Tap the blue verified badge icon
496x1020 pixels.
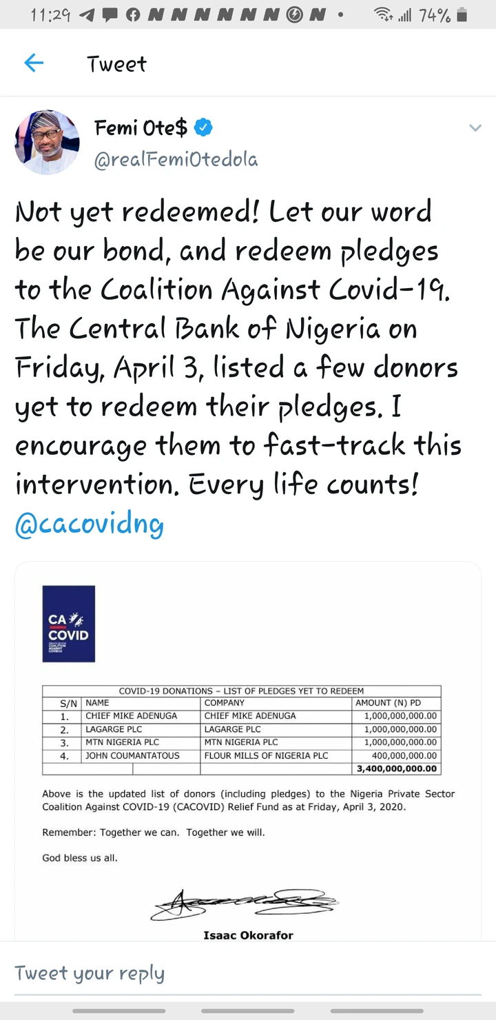pos(203,127)
